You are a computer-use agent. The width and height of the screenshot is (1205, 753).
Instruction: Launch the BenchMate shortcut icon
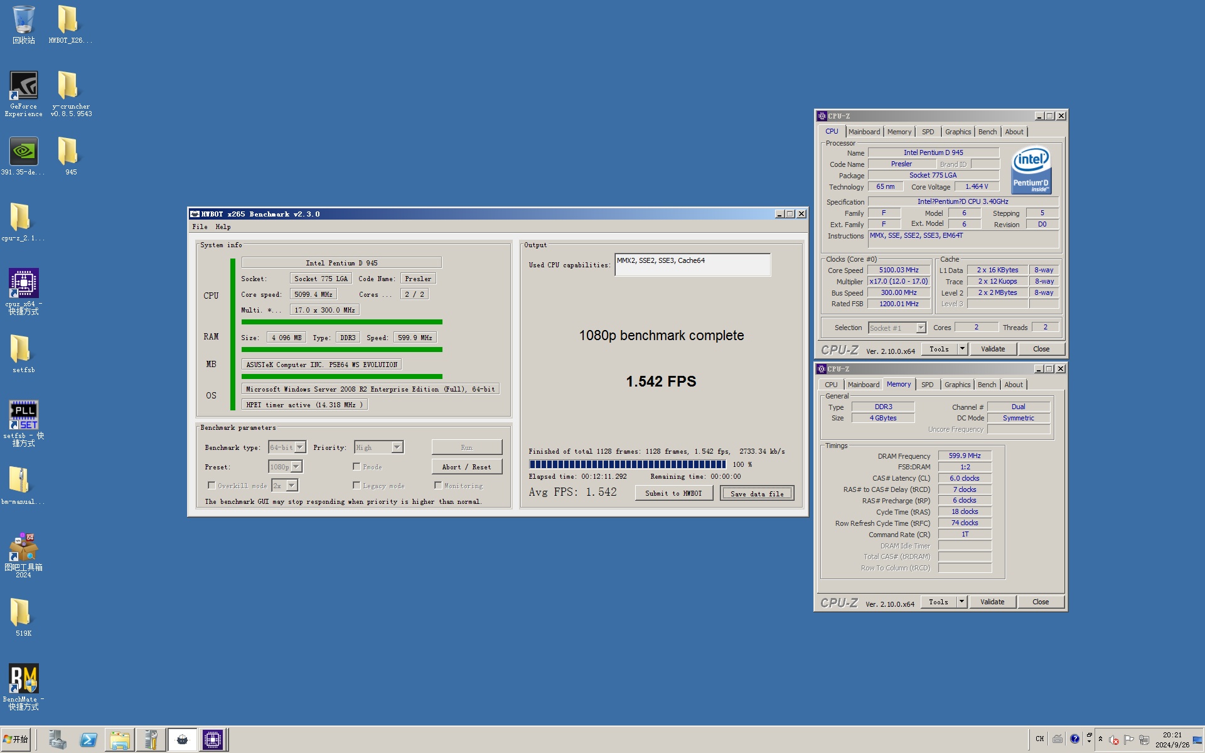tap(24, 687)
